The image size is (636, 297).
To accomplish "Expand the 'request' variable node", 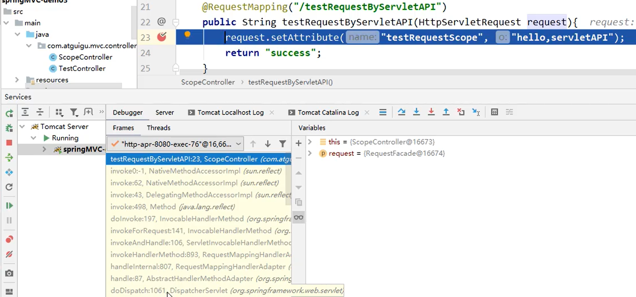I will [x=310, y=153].
